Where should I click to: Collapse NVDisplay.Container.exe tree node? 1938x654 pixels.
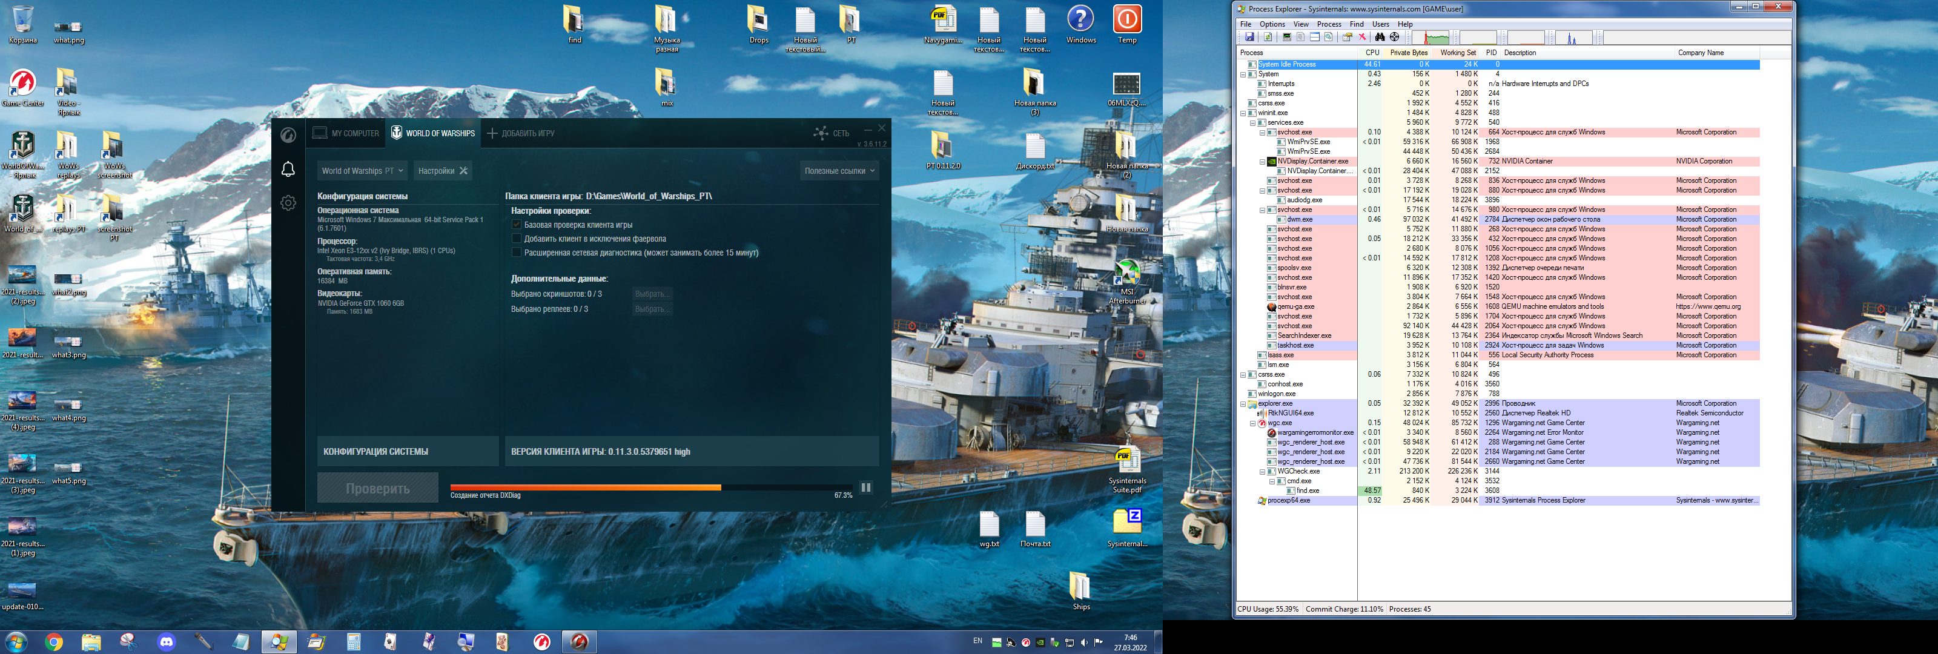point(1262,161)
